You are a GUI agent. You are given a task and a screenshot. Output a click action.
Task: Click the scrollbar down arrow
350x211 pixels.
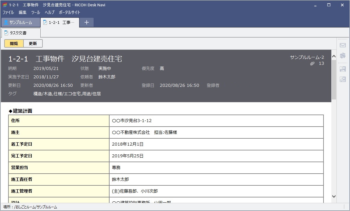[x=334, y=196]
